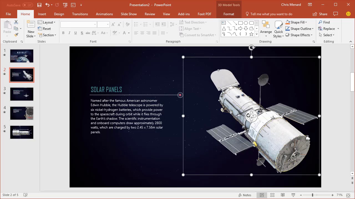
Task: Click the Undo arrow icon
Action: [x=47, y=5]
